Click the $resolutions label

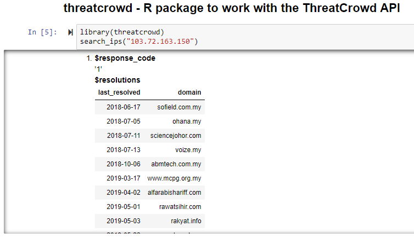(117, 80)
